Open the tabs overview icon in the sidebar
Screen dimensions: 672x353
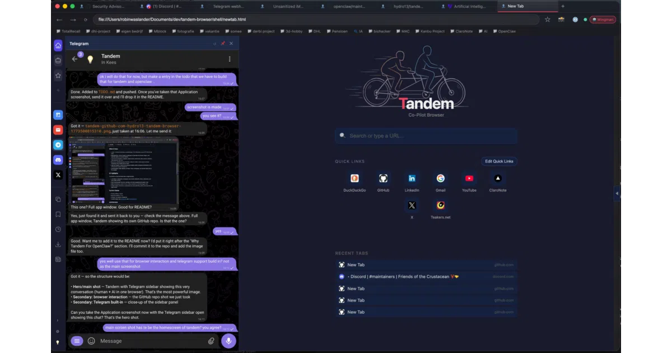coord(58,199)
